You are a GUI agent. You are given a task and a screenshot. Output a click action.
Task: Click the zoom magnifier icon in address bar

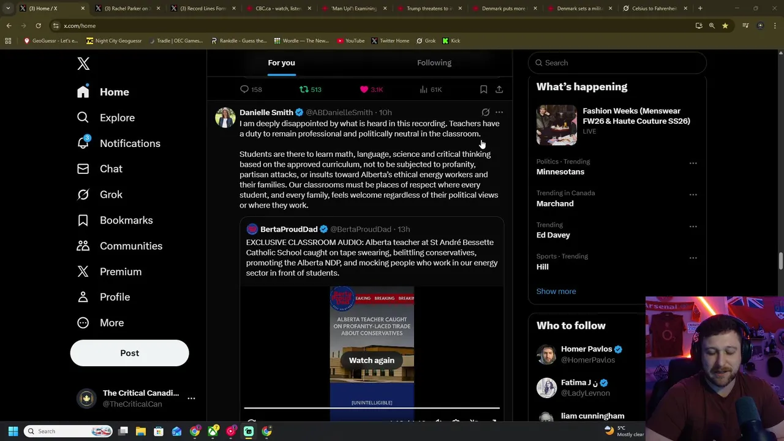tap(712, 26)
